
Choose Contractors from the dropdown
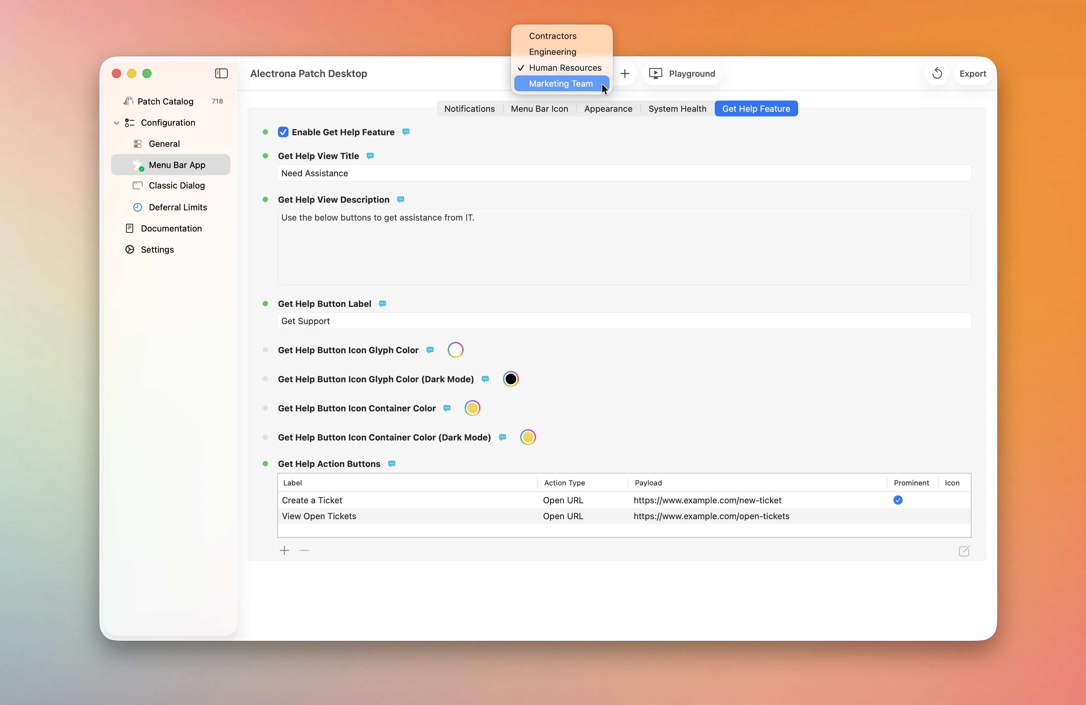click(x=561, y=36)
